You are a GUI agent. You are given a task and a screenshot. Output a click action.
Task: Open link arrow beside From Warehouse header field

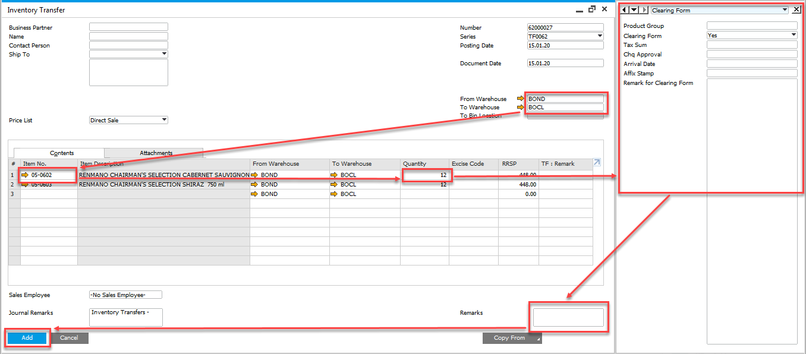click(521, 99)
